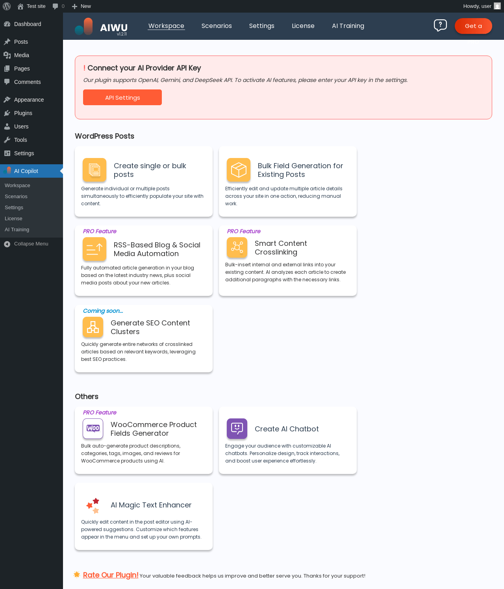The image size is (504, 589).
Task: Open the user avatar next to Howdy, user
Action: pyautogui.click(x=497, y=6)
